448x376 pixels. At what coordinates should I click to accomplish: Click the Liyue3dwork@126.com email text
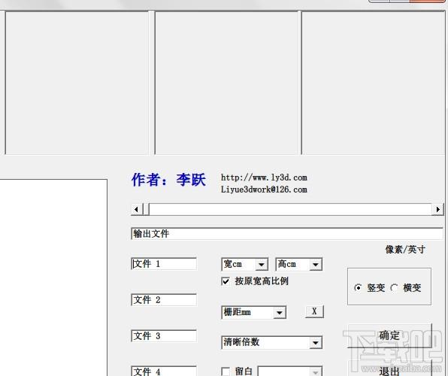point(264,190)
